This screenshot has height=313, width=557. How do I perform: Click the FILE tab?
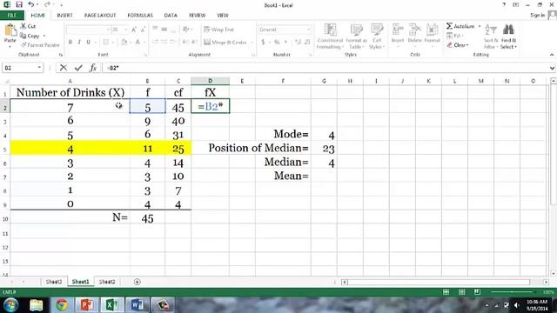[x=12, y=16]
